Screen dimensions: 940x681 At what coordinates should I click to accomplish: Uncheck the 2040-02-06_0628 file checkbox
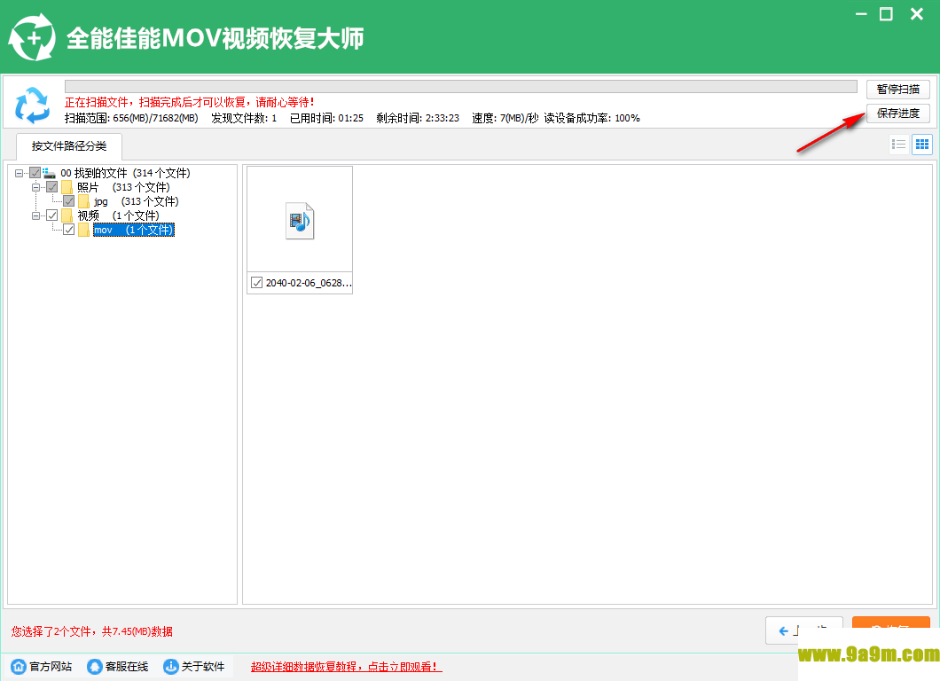tap(256, 283)
